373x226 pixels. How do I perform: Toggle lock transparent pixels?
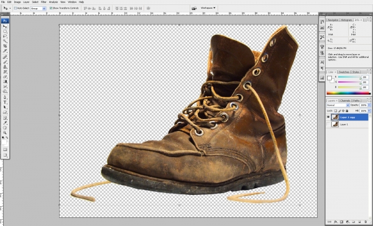coord(336,111)
